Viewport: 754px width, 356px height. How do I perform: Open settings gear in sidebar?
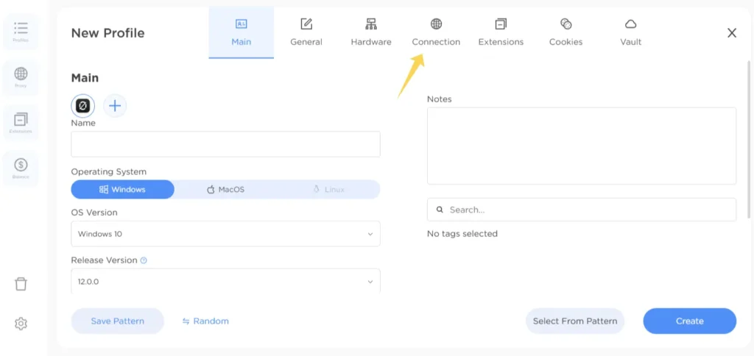21,324
